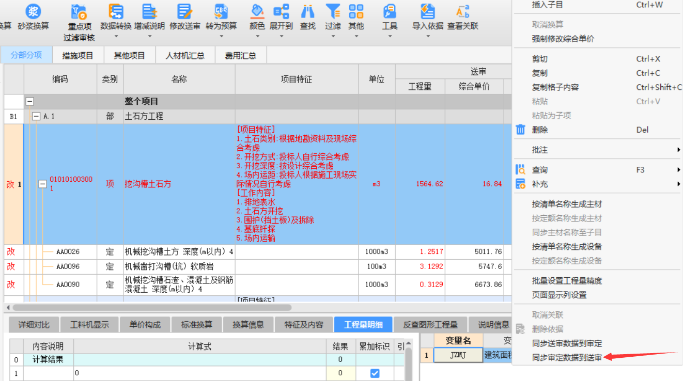Open 反查图形工程量 bottom tab
The width and height of the screenshot is (683, 381).
tap(430, 324)
